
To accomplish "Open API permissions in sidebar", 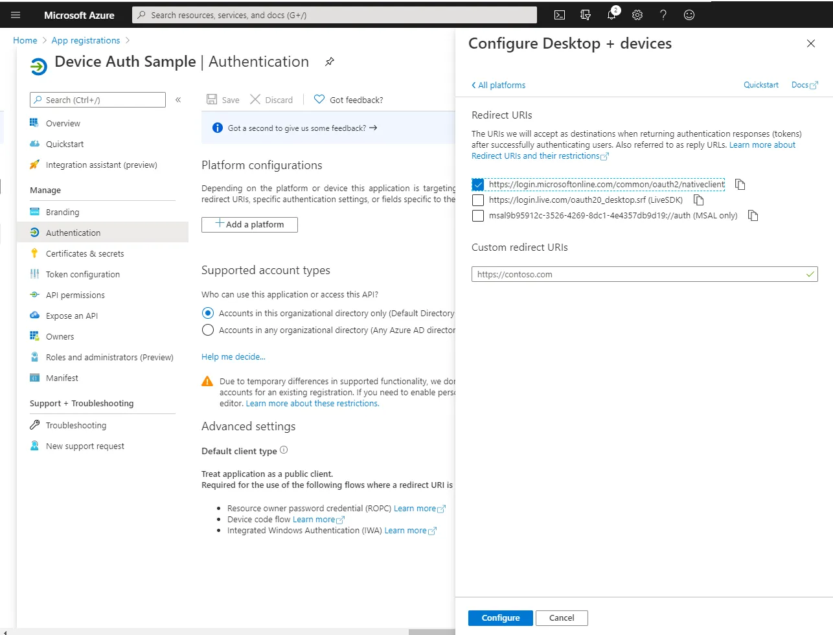I will 75,295.
